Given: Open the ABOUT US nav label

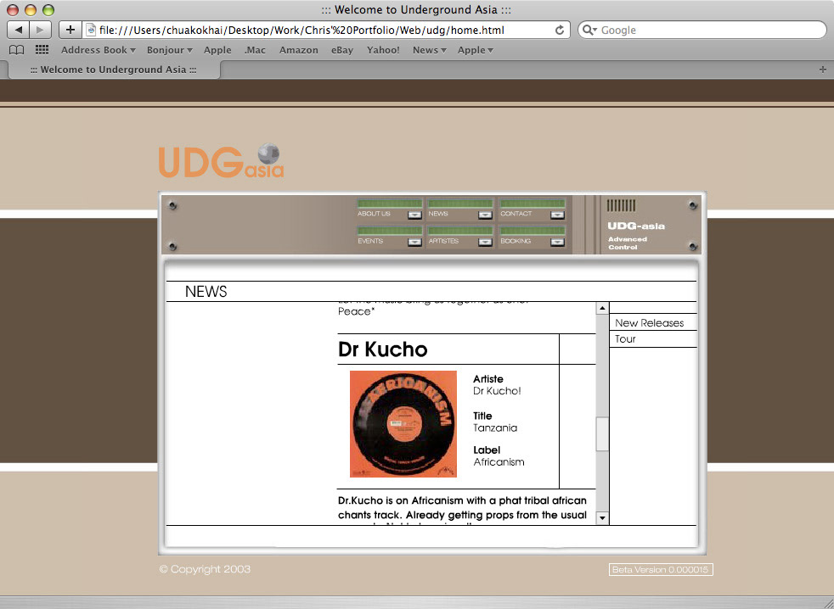Looking at the screenshot, I should (x=374, y=214).
